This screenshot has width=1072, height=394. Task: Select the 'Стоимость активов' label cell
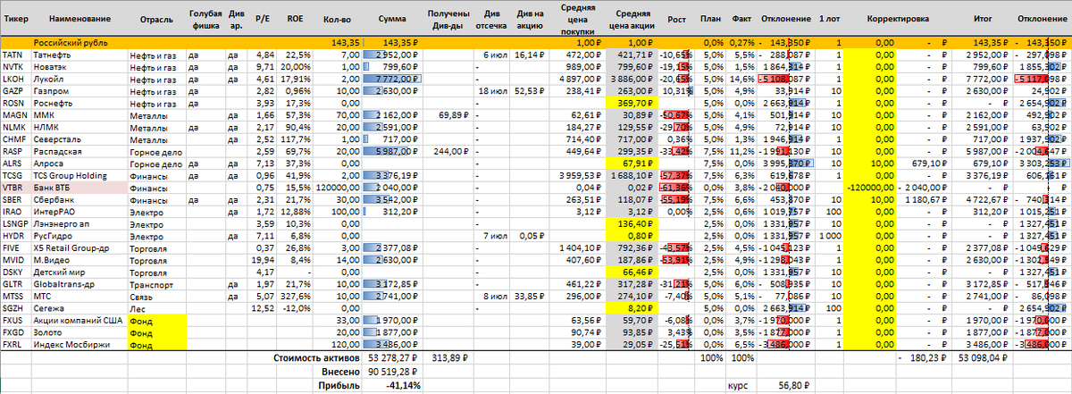coord(316,358)
